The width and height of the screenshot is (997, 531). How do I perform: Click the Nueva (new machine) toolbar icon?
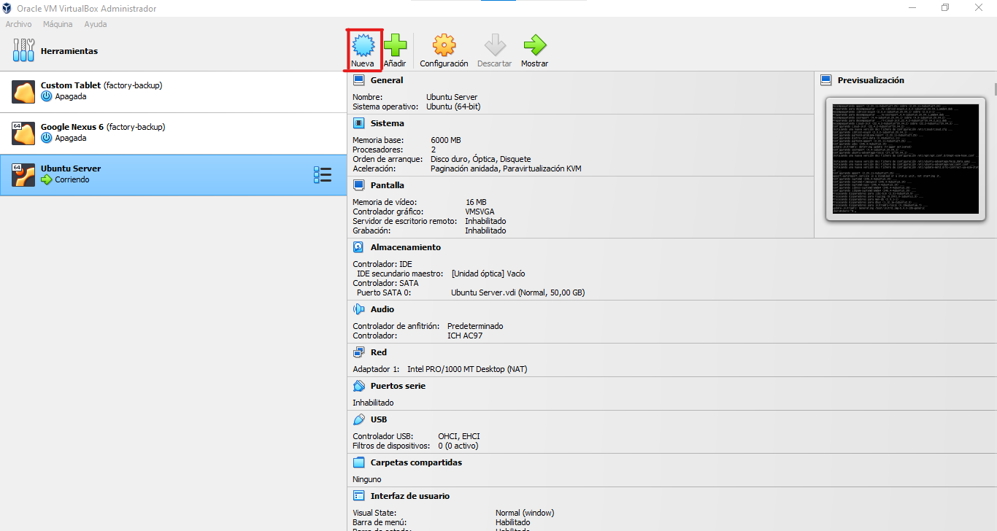(x=363, y=46)
